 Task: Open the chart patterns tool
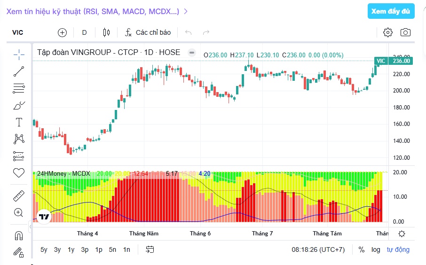[x=19, y=139]
